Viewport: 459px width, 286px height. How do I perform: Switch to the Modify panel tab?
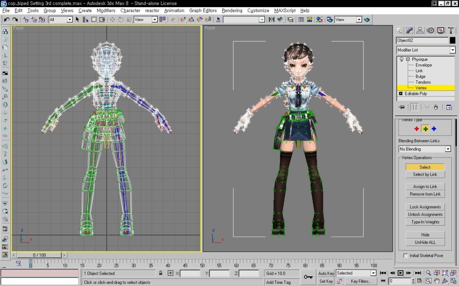410,30
